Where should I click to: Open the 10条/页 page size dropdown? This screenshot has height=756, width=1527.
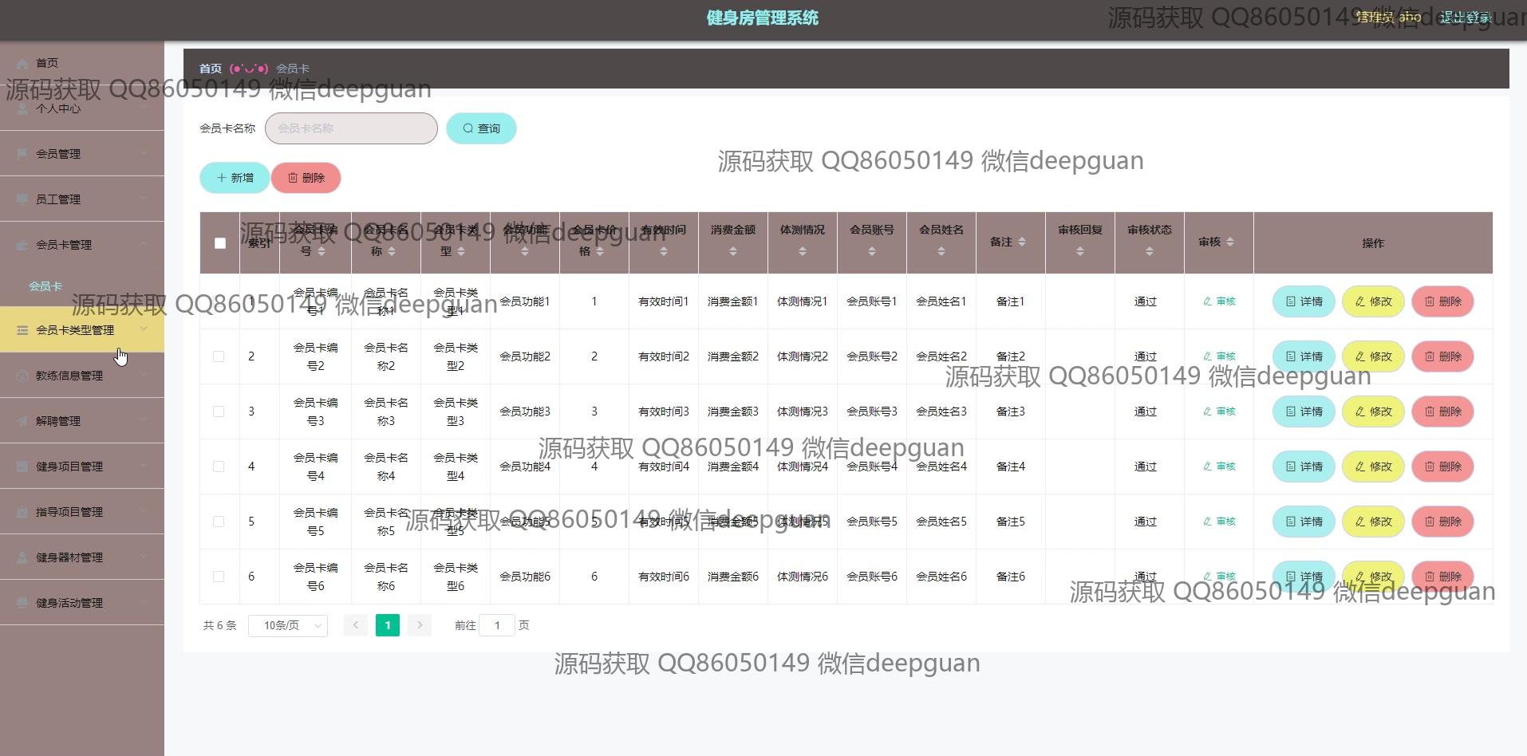click(x=288, y=625)
